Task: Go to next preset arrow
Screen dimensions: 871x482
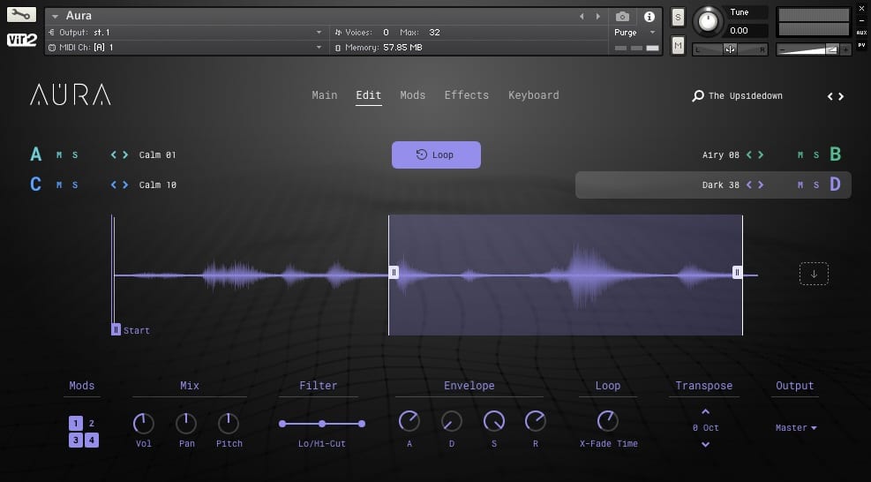Action: coord(841,96)
